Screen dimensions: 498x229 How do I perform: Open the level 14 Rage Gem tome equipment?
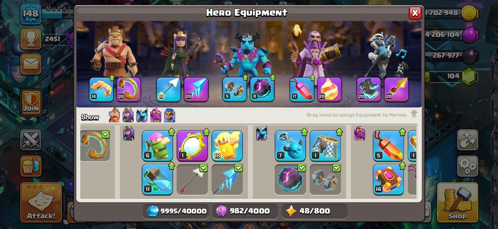[x=389, y=179]
